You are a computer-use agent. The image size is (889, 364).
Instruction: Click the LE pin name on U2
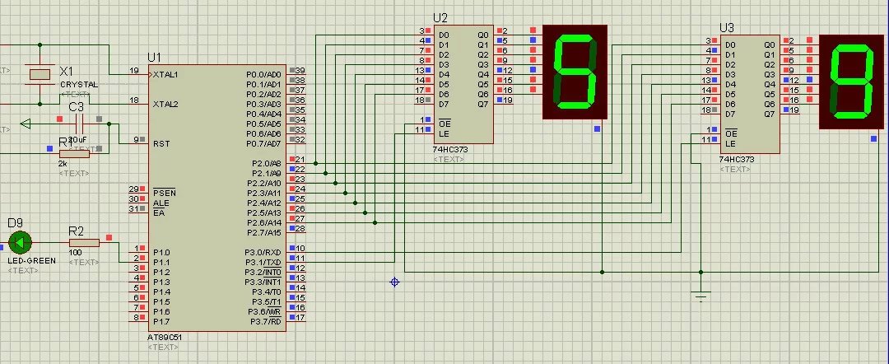444,133
